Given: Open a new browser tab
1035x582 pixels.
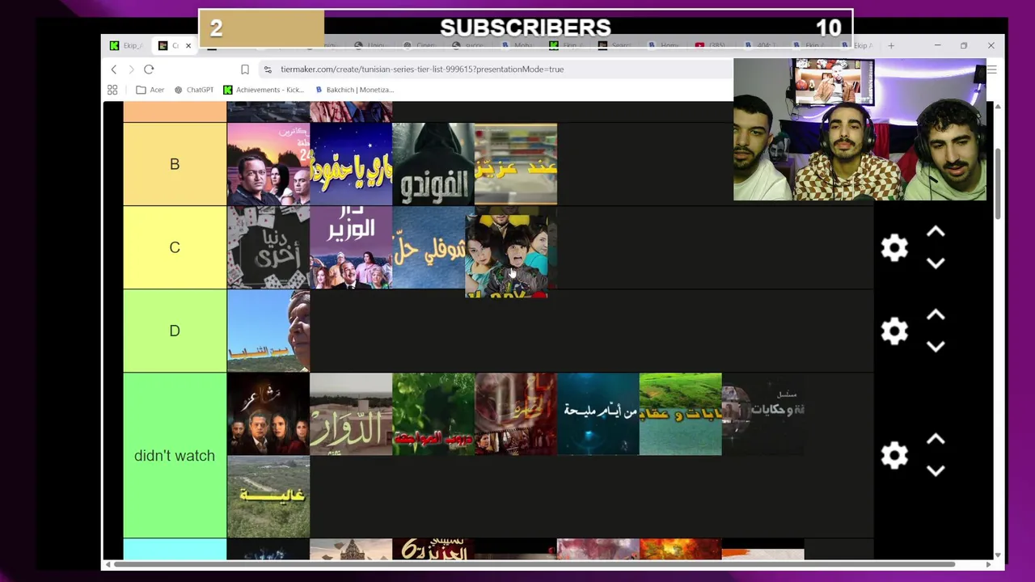Looking at the screenshot, I should click(891, 45).
